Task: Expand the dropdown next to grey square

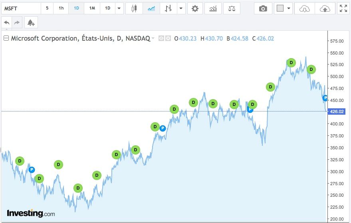Action: point(289,8)
